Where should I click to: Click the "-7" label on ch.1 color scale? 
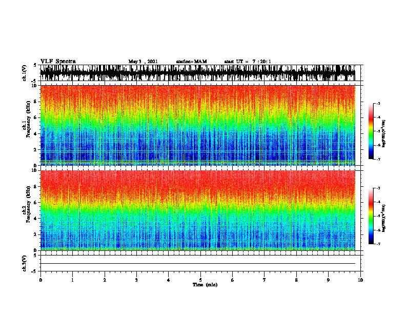(x=378, y=159)
